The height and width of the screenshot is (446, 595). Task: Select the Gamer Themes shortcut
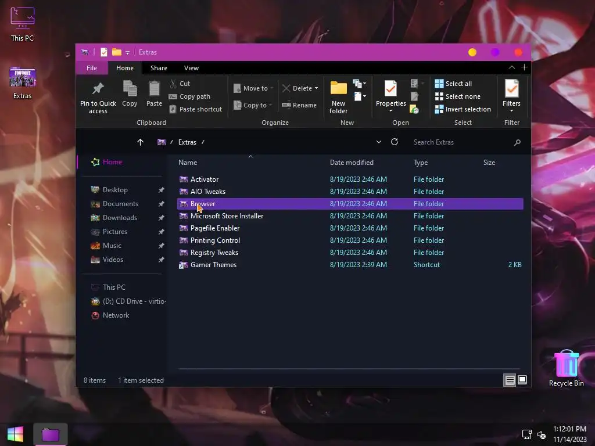coord(350,265)
